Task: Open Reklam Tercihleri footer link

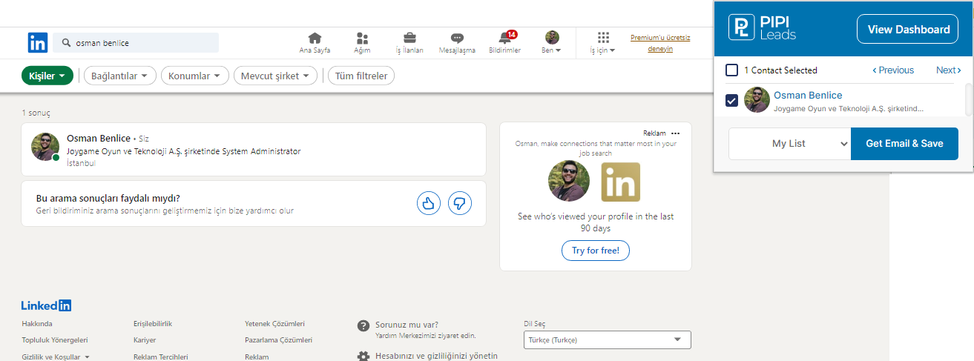Action: 161,357
